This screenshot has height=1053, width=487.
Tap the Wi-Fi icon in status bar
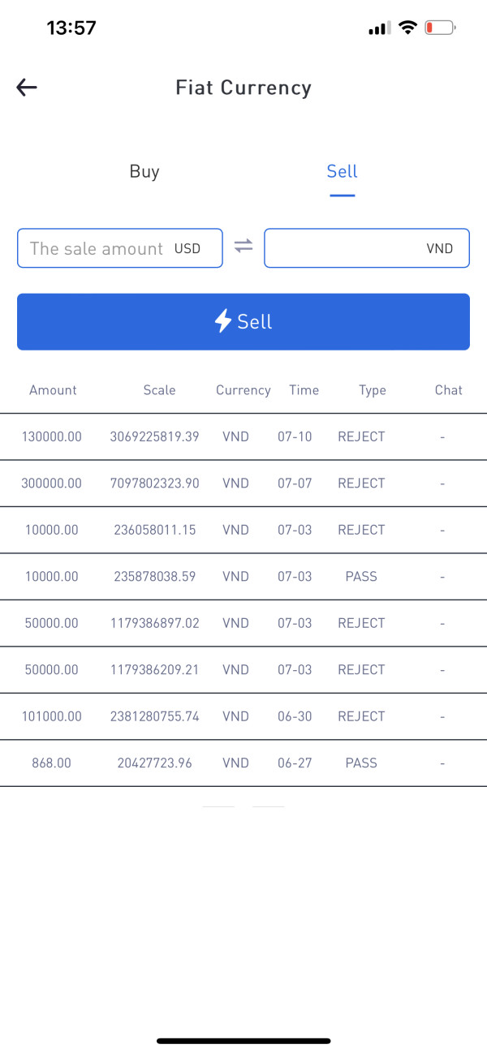[407, 28]
